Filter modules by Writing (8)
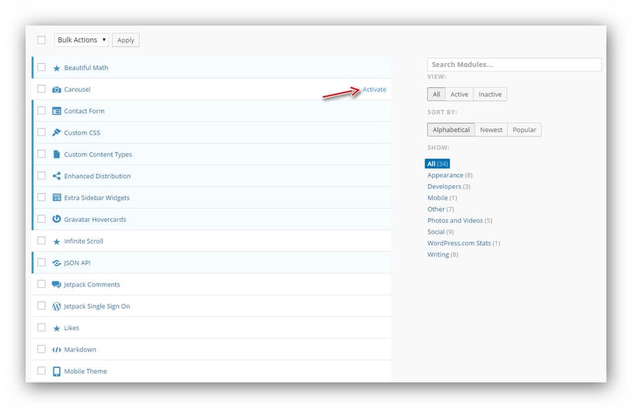The width and height of the screenshot is (632, 408). (442, 254)
